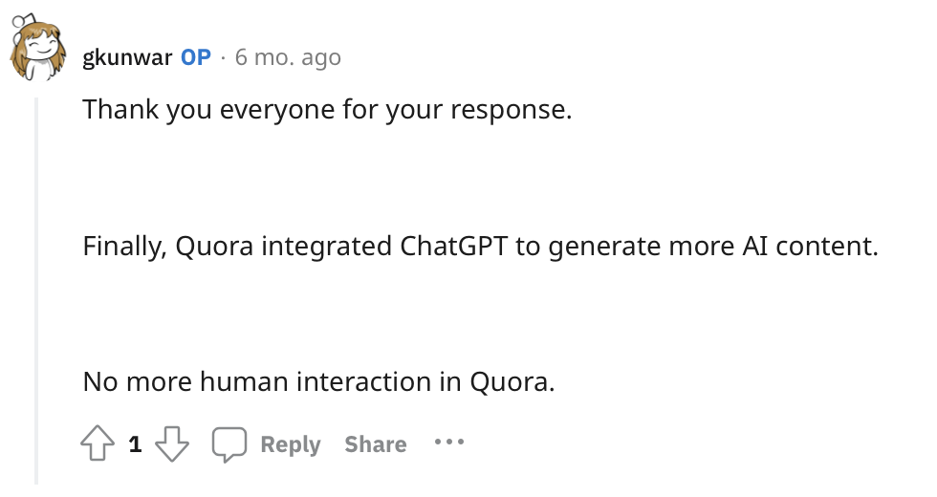937x497 pixels.
Task: Click the vote count number 1
Action: (135, 443)
